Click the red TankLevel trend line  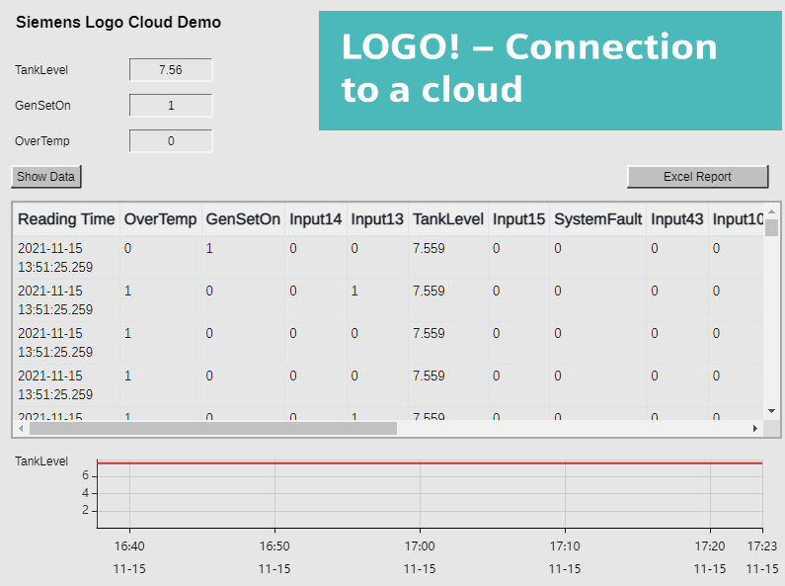click(430, 463)
